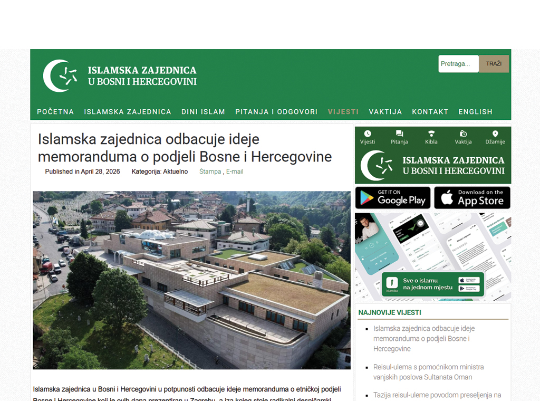The image size is (540, 401).
Task: Open the Kontakt navigation item
Action: tap(430, 112)
